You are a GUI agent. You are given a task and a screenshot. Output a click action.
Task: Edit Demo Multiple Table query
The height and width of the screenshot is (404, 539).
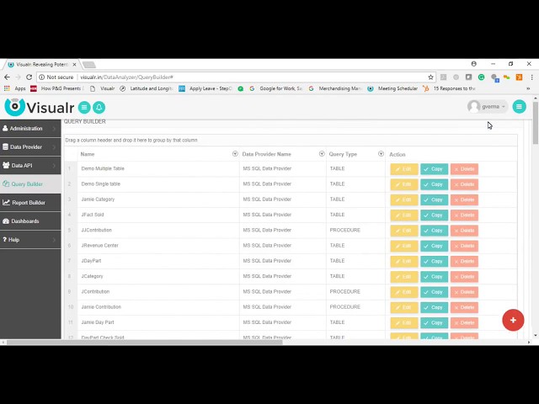point(404,169)
